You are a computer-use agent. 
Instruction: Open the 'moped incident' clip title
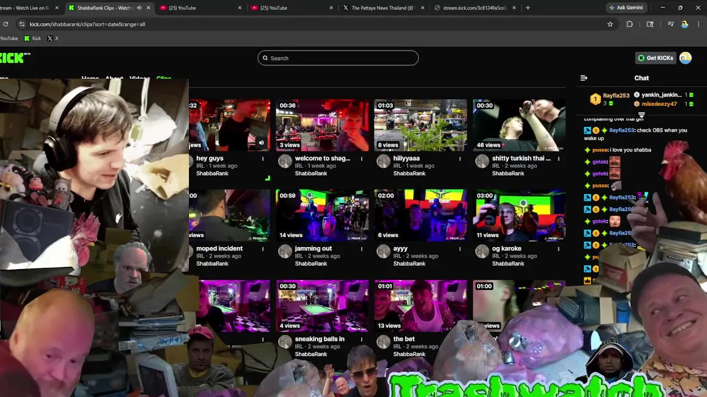click(219, 249)
